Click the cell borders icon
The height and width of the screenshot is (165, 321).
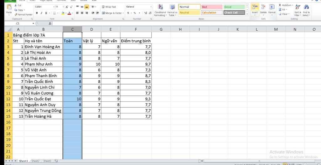55,13
